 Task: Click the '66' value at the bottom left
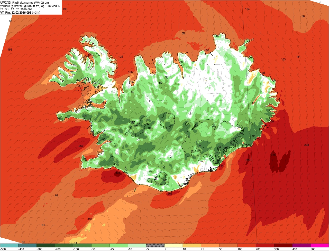[x=23, y=242]
